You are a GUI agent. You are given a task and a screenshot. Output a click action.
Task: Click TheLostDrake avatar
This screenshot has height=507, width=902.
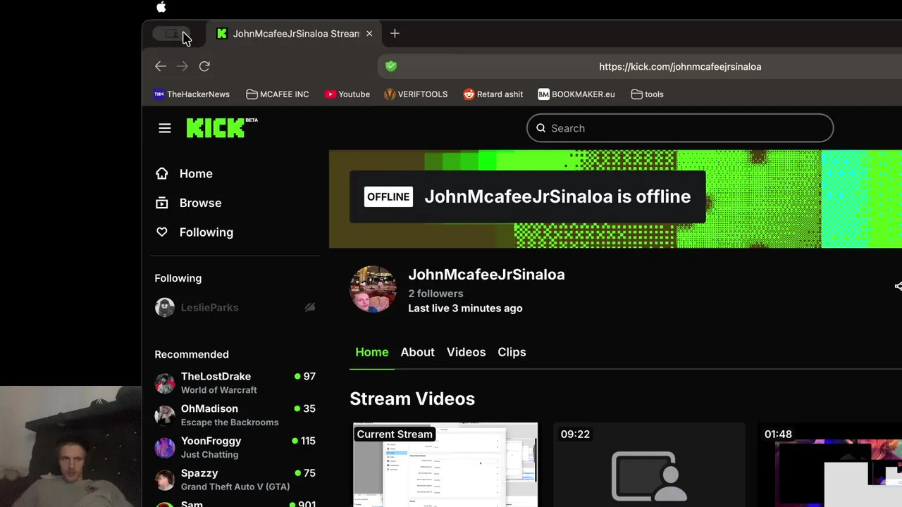point(165,383)
